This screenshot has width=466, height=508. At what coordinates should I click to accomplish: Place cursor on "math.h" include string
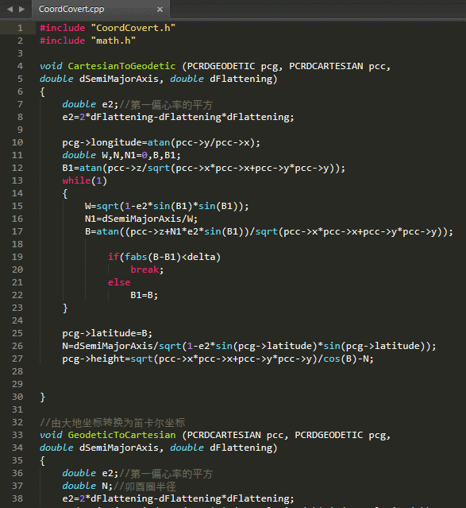pos(114,41)
